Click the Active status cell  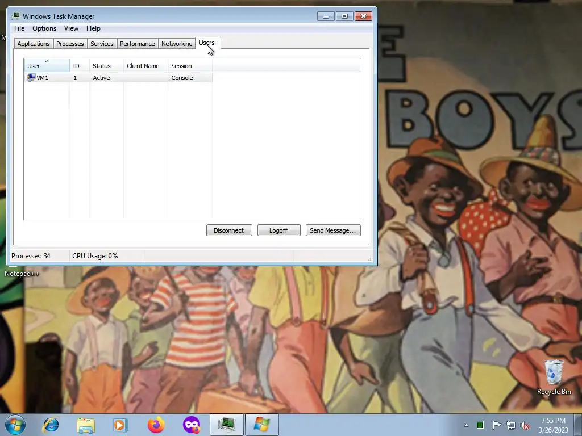pyautogui.click(x=101, y=78)
